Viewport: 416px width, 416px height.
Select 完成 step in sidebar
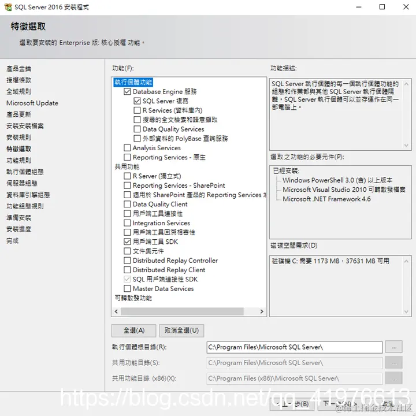(x=13, y=240)
